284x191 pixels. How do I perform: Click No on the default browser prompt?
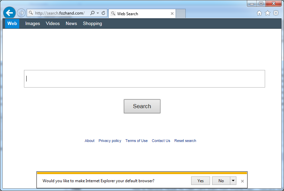(x=221, y=181)
